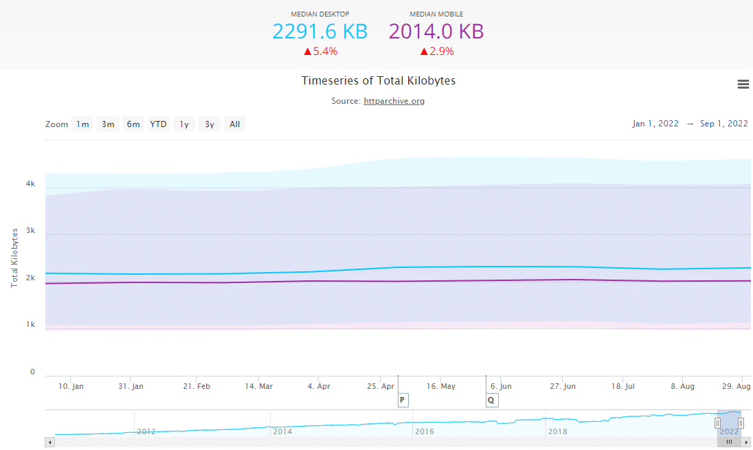Click the navigator near the 2014 label
The image size is (753, 450).
point(284,429)
